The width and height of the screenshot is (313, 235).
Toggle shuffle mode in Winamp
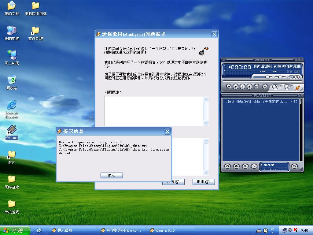click(275, 87)
